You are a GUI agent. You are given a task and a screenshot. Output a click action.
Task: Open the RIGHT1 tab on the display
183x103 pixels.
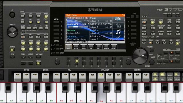click(x=106, y=47)
